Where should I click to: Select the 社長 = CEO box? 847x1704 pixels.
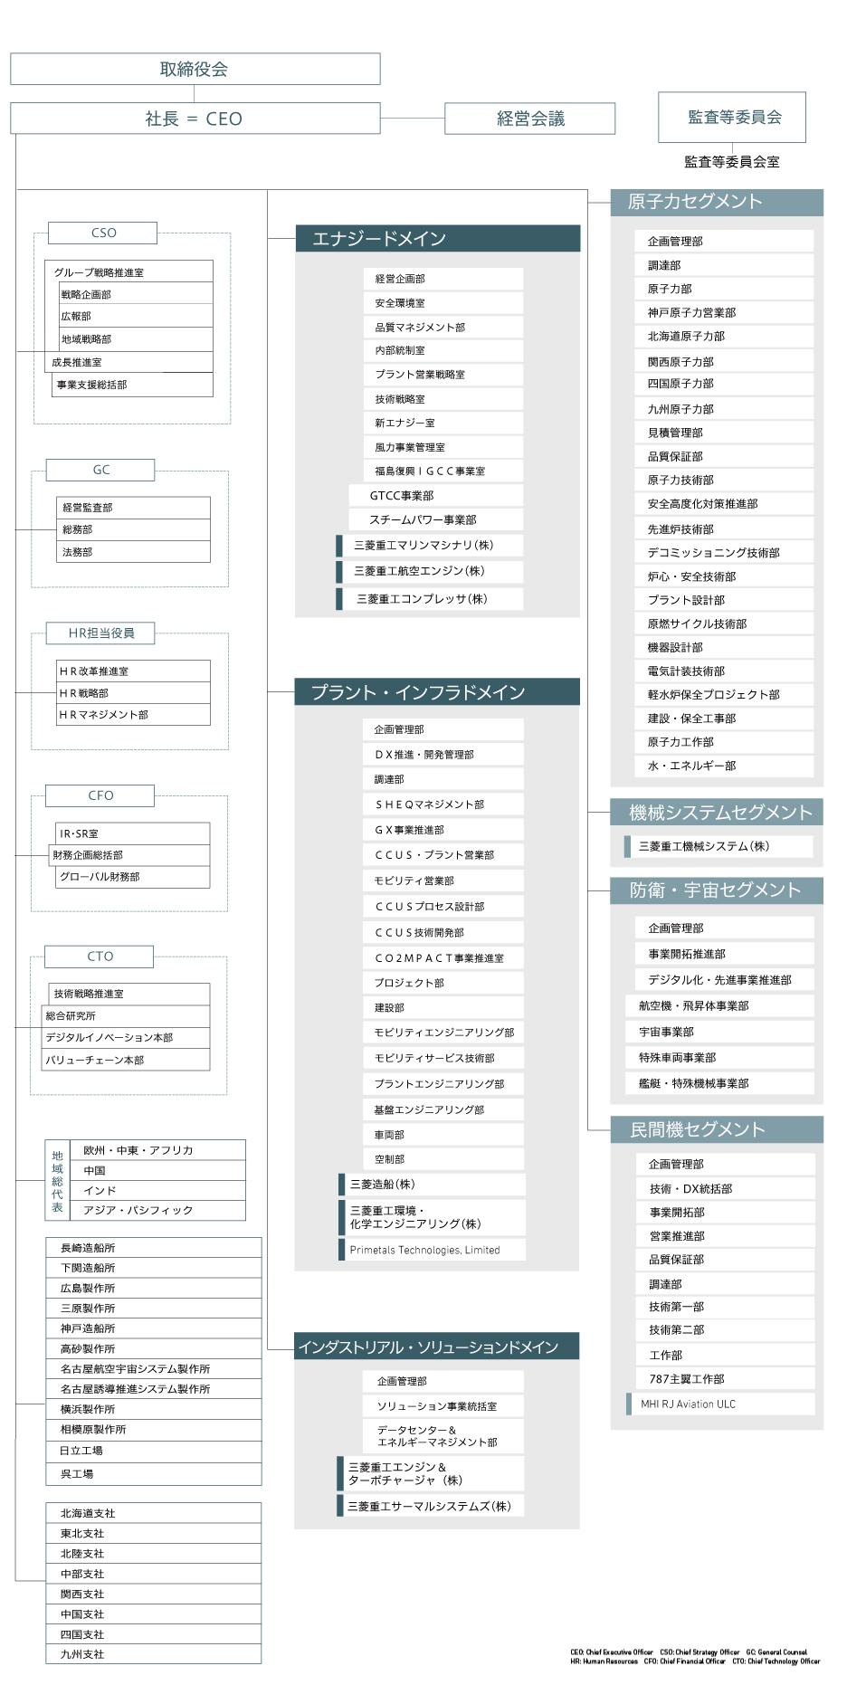point(195,119)
